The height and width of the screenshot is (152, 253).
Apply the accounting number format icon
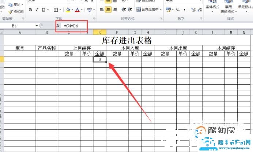click(168, 10)
